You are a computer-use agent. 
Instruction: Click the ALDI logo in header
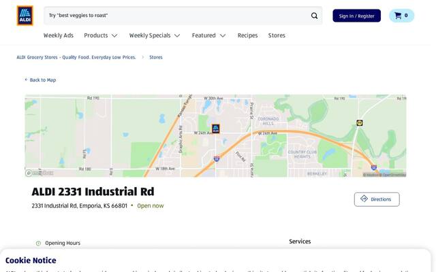tap(25, 16)
